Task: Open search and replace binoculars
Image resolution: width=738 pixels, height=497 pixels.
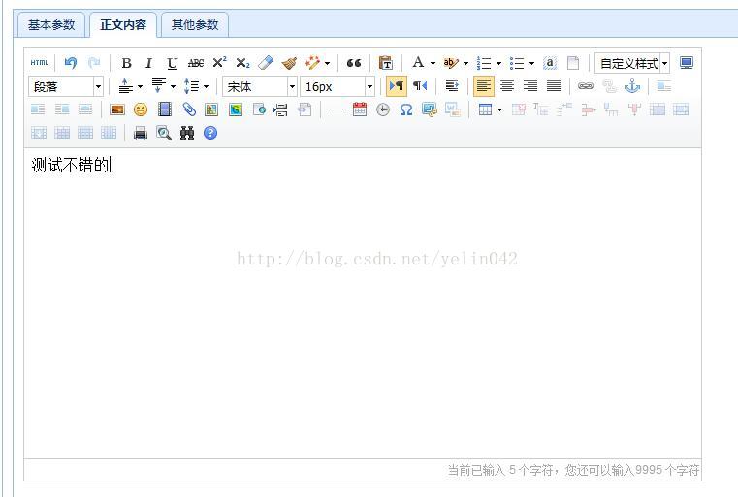Action: tap(187, 134)
